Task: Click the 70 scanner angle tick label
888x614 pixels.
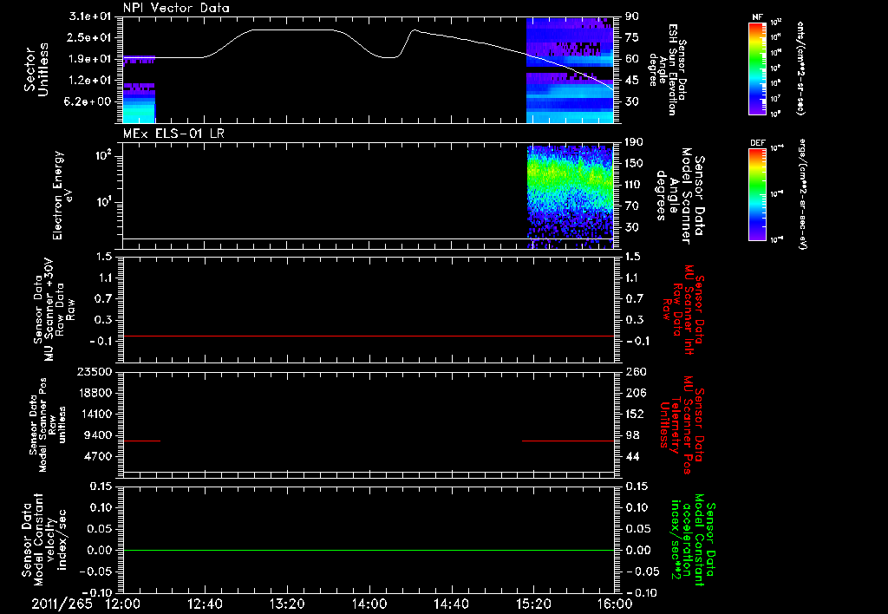Action: click(632, 206)
